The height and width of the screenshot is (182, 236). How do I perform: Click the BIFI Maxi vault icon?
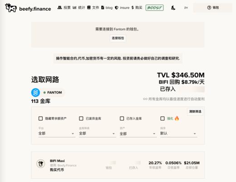click(41, 164)
